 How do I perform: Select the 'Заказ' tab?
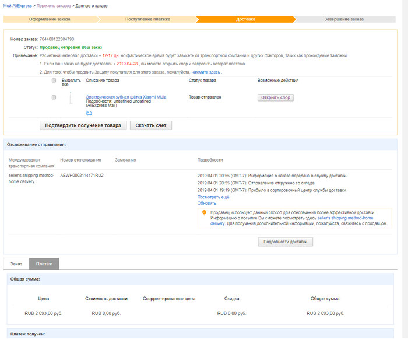click(16, 264)
